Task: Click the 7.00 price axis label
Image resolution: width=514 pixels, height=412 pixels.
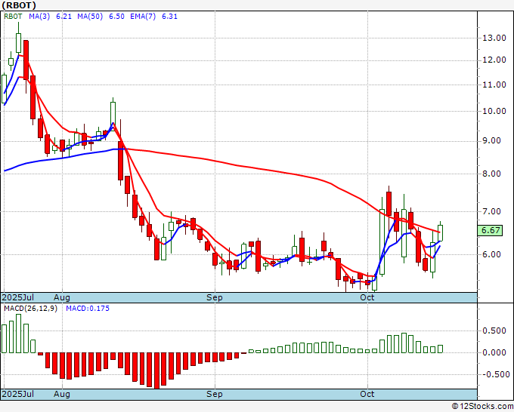Action: point(492,211)
